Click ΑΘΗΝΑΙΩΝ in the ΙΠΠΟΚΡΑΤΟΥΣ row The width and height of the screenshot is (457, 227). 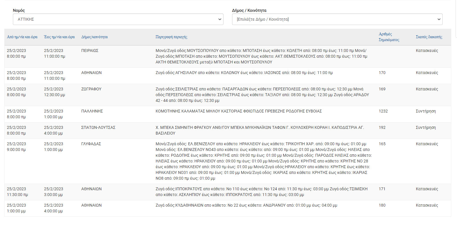tap(92, 189)
